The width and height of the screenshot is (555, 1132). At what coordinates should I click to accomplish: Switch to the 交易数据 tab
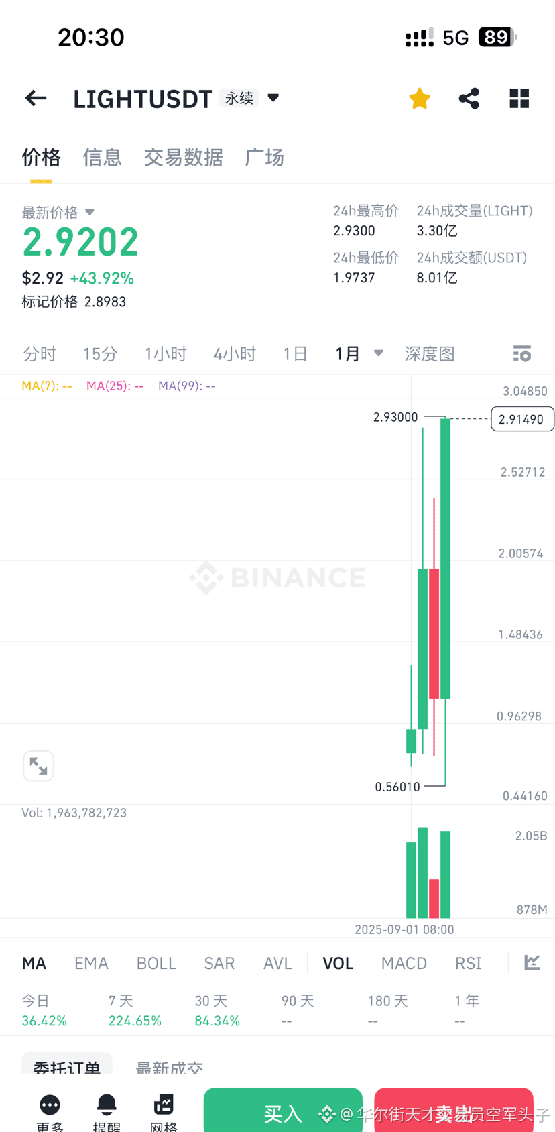click(184, 158)
